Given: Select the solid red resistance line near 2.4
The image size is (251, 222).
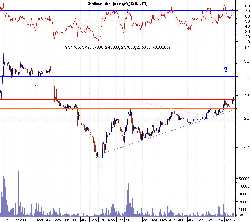Looking at the screenshot, I should coord(118,99).
